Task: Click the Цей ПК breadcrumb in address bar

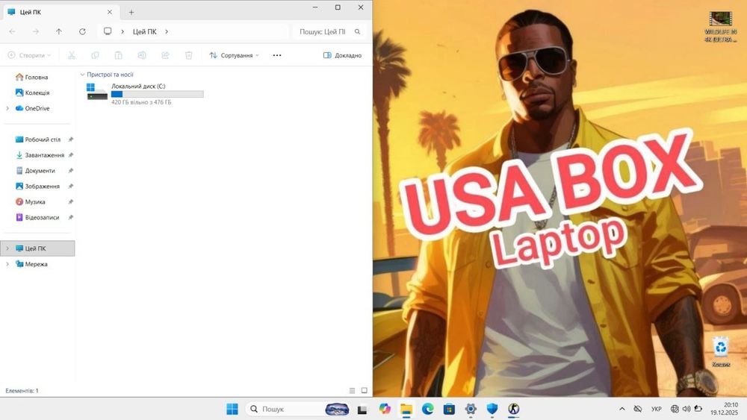Action: pos(144,31)
